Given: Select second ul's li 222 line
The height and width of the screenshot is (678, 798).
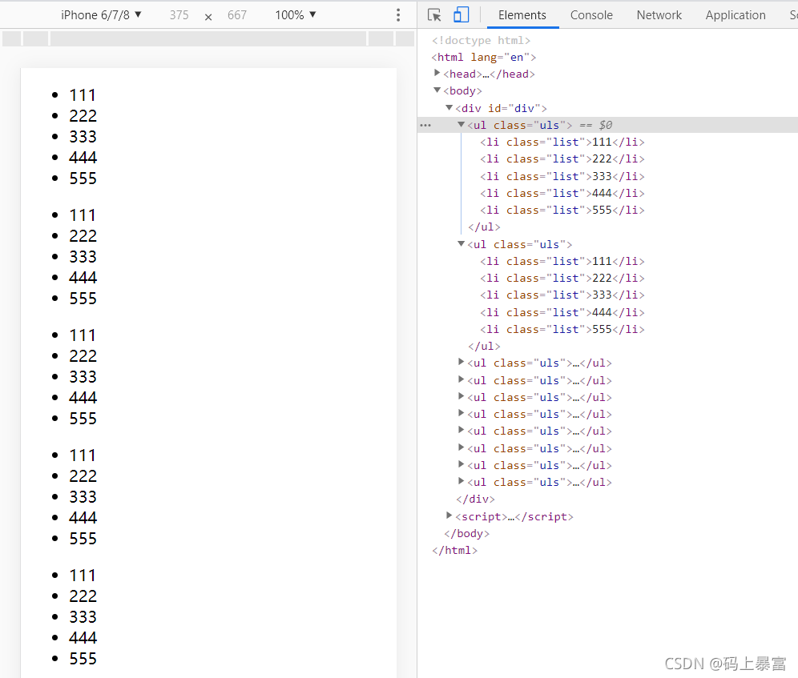Looking at the screenshot, I should [562, 279].
